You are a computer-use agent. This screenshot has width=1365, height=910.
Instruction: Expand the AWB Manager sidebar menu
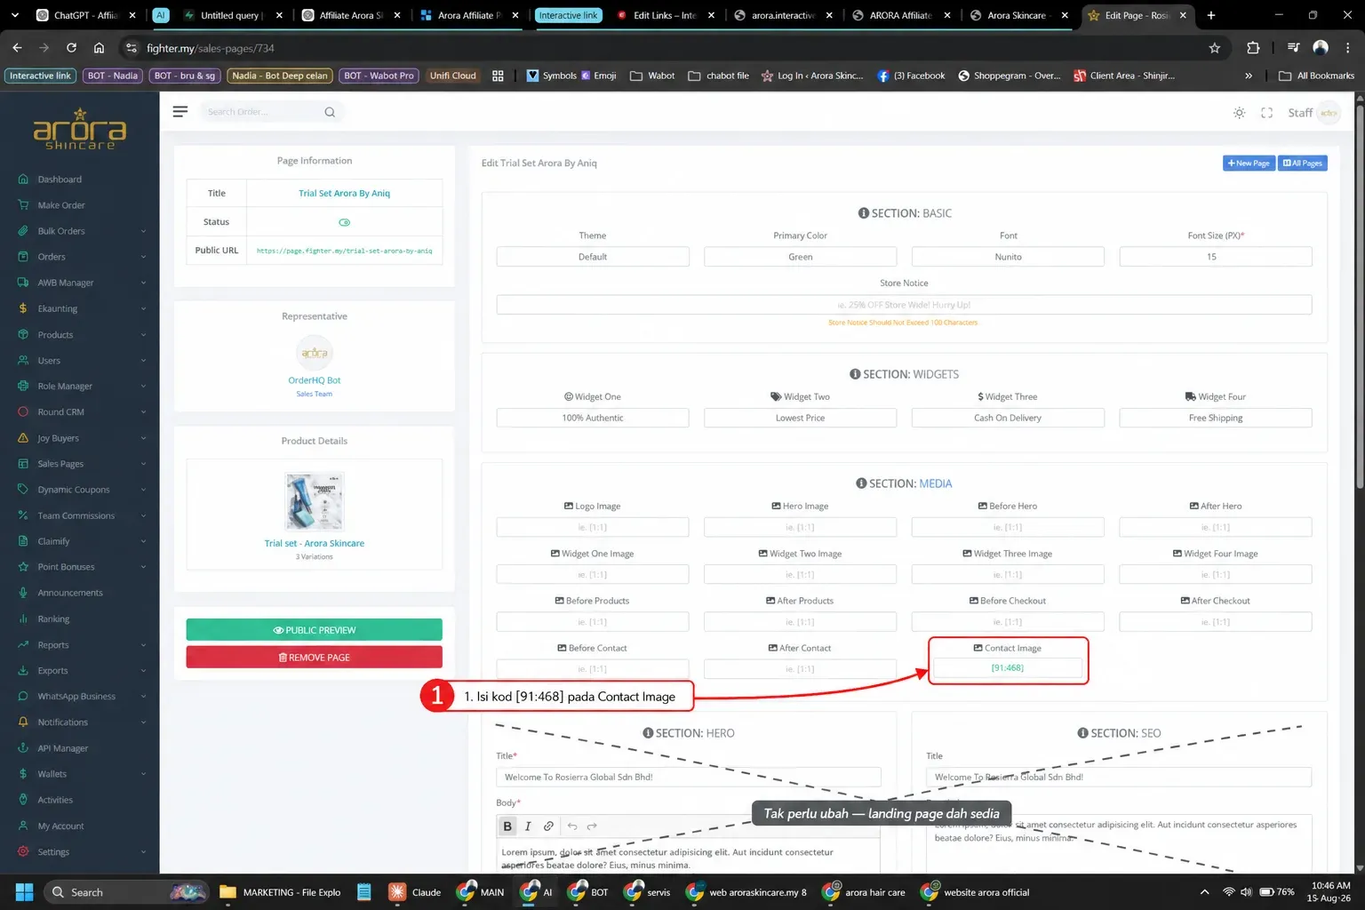82,283
